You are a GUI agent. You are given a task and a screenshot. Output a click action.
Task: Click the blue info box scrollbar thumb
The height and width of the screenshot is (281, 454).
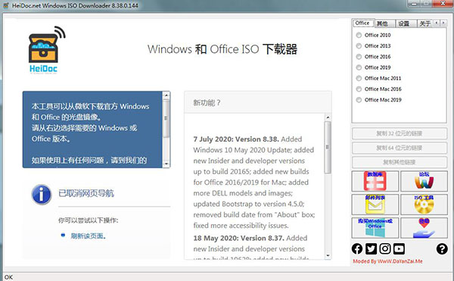click(x=166, y=118)
